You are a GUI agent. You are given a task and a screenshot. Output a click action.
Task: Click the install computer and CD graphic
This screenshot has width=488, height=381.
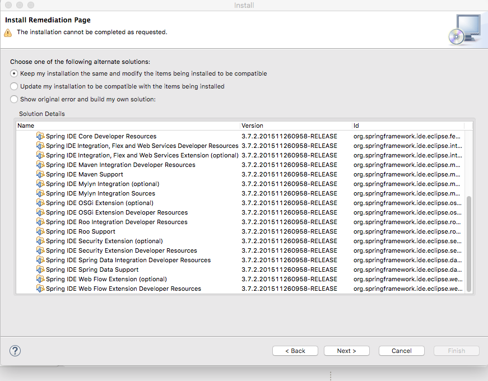pos(464,30)
